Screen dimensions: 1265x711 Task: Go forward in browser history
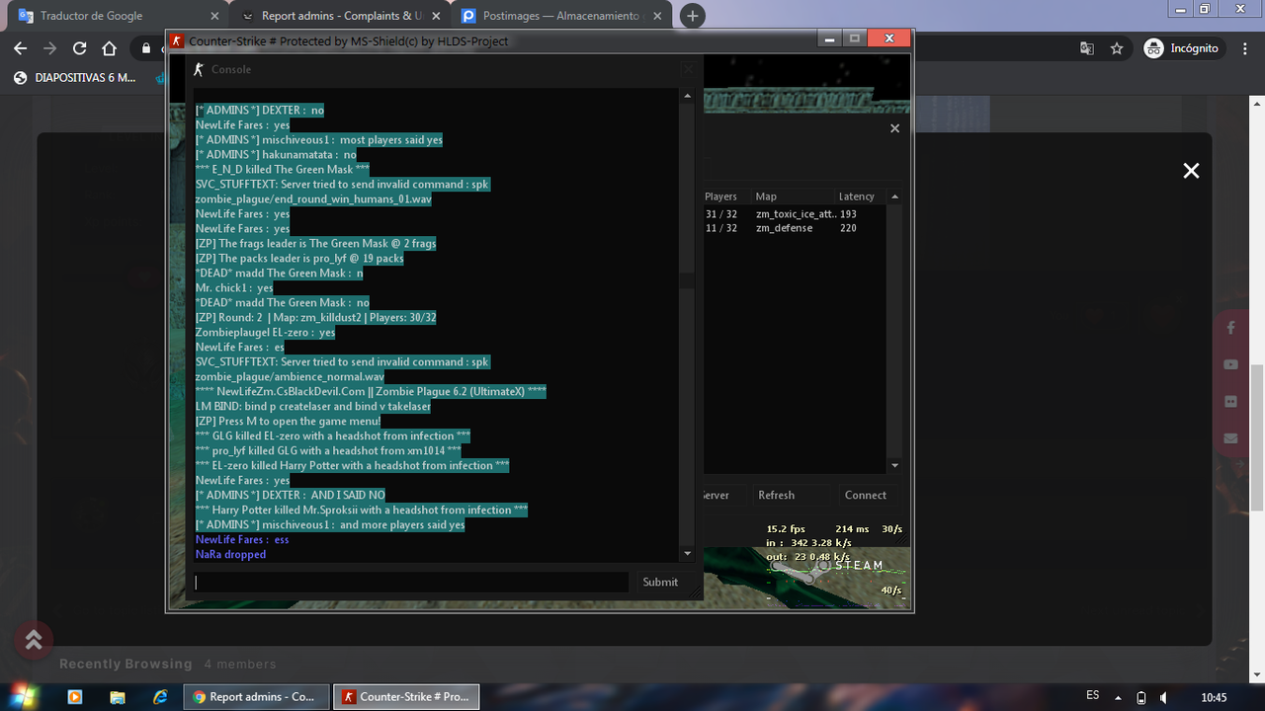(x=50, y=48)
